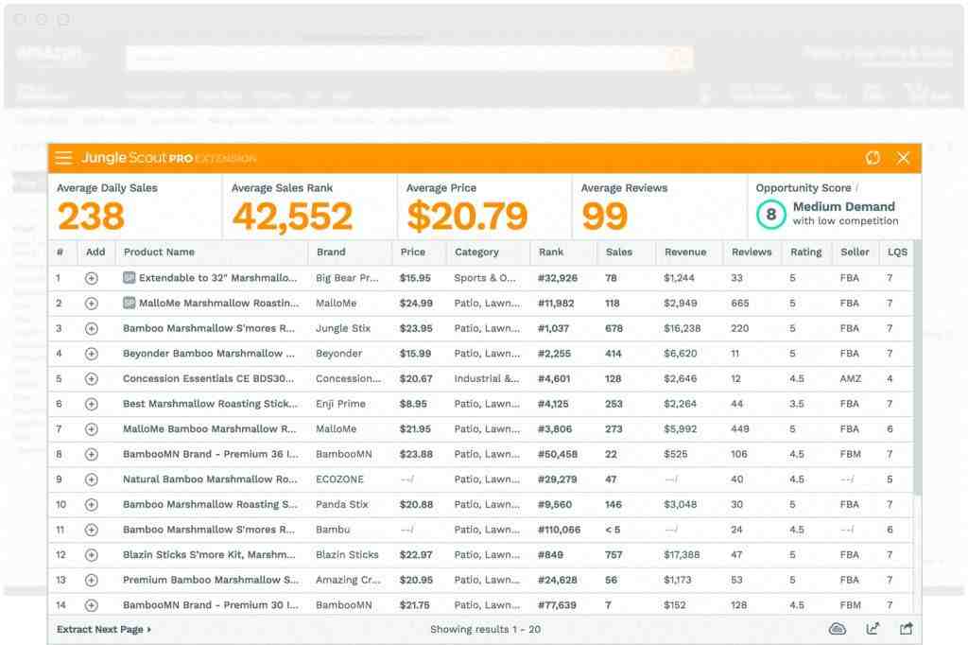Select the "Big Bear Pr..." brand cell
Viewport: 968px width, 645px height.
[347, 278]
